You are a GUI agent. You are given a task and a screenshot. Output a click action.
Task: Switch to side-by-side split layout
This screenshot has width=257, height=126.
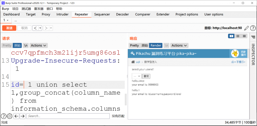coord(231,36)
